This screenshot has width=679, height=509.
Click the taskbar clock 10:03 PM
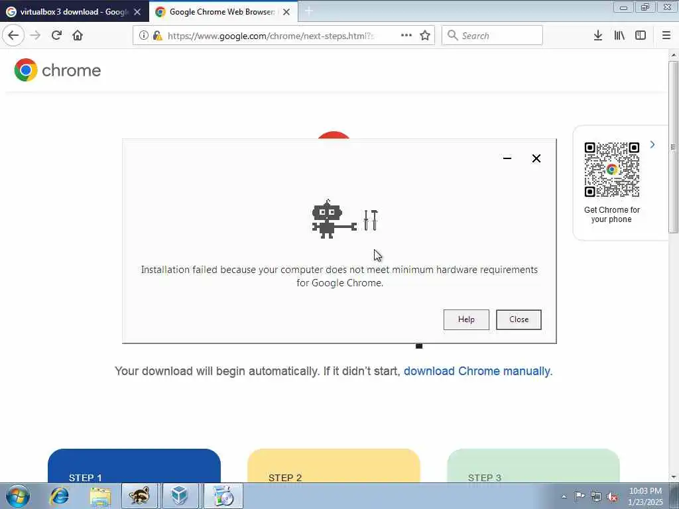coord(645,496)
